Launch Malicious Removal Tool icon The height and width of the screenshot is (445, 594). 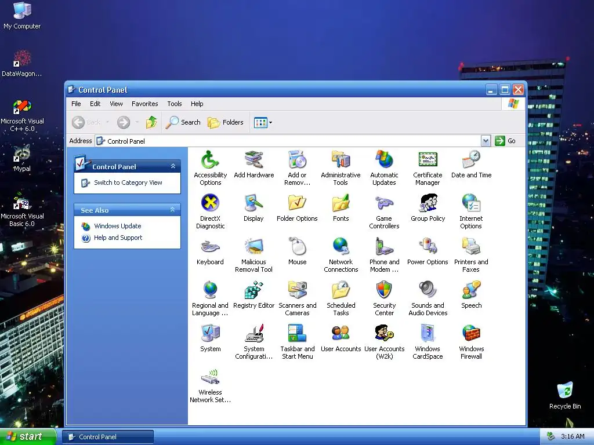click(x=254, y=255)
